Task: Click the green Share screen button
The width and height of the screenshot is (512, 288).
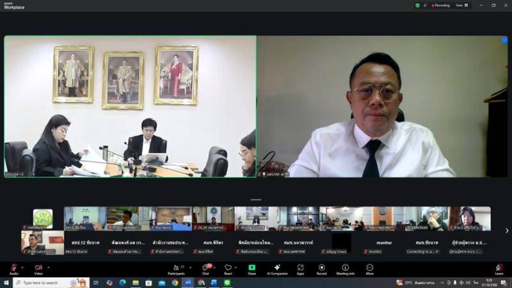Action: point(252,268)
